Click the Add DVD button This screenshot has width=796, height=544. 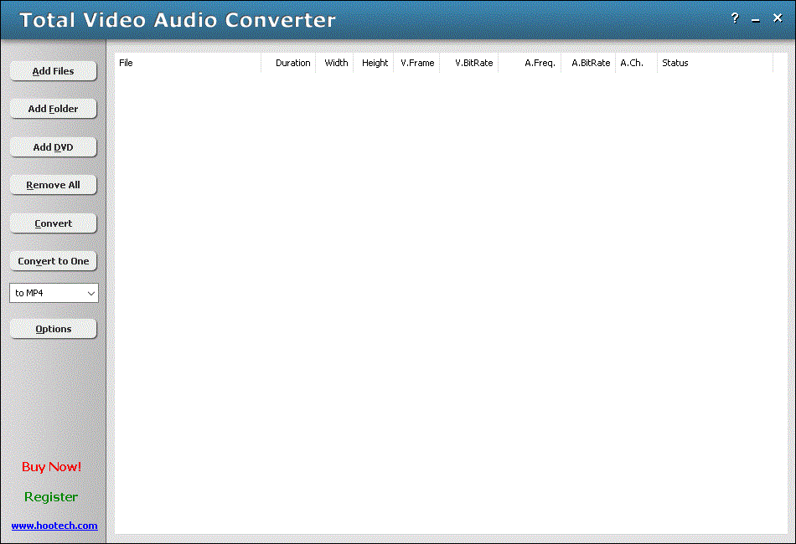(54, 147)
